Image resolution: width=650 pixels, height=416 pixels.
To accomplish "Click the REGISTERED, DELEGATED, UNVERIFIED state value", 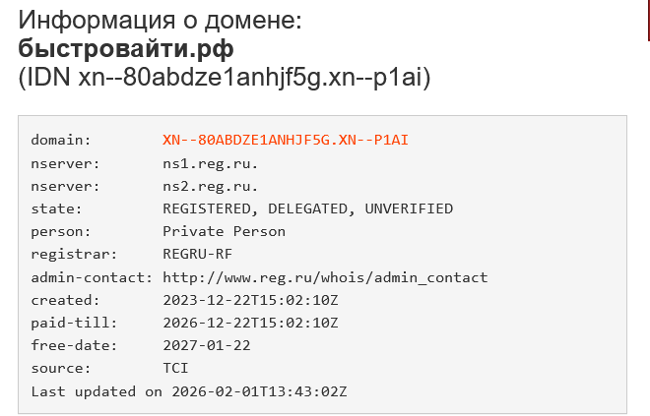I will (307, 208).
